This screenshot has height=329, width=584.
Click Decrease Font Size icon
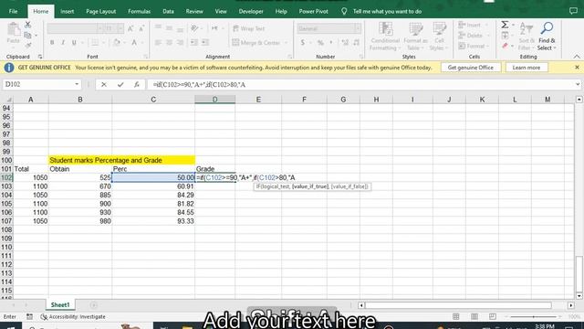(x=141, y=28)
